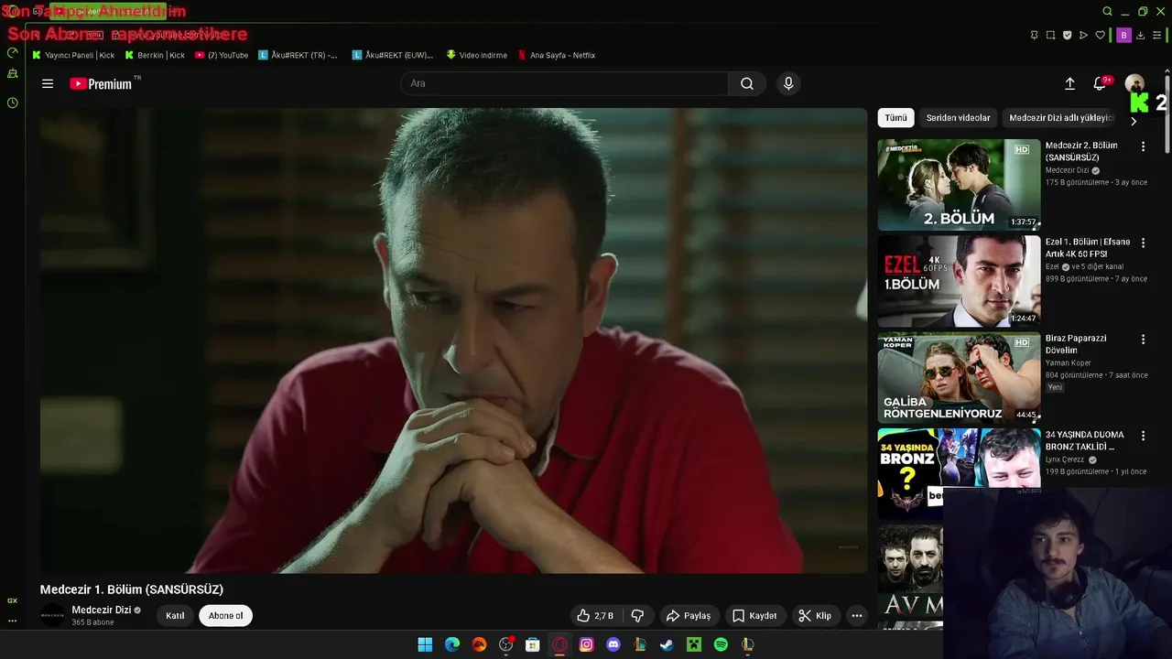
Task: Open Discord from the taskbar
Action: (x=613, y=644)
